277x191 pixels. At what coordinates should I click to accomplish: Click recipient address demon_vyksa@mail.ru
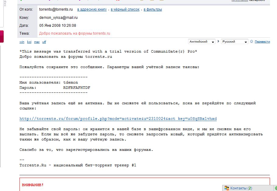58,18
